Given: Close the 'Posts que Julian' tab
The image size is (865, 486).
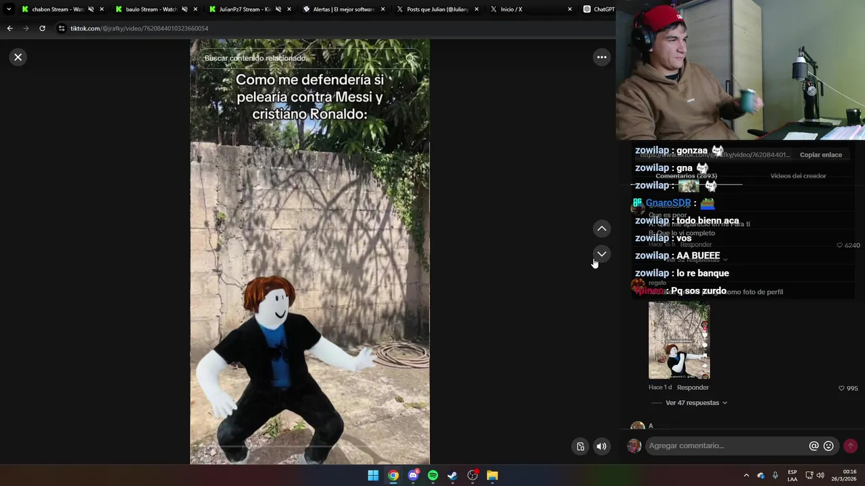Looking at the screenshot, I should coord(476,9).
